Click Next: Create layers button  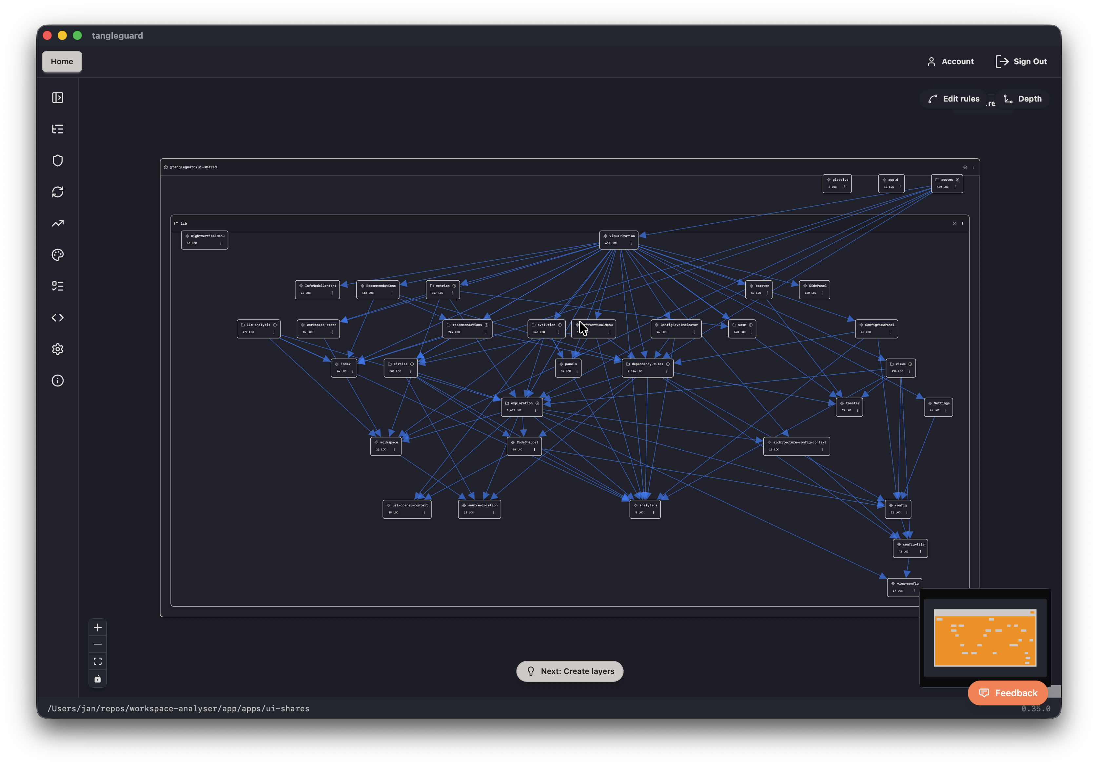click(x=570, y=671)
